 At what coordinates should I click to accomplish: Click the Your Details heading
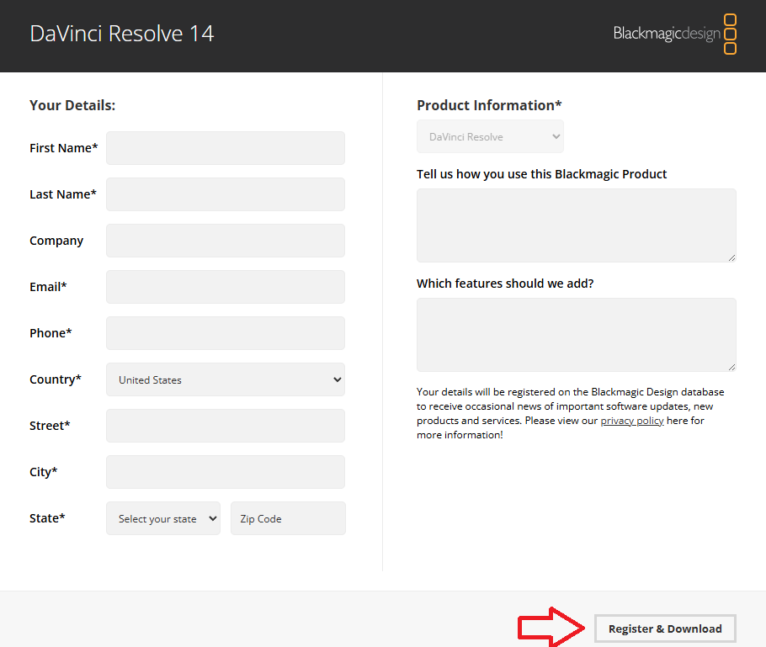tap(72, 104)
